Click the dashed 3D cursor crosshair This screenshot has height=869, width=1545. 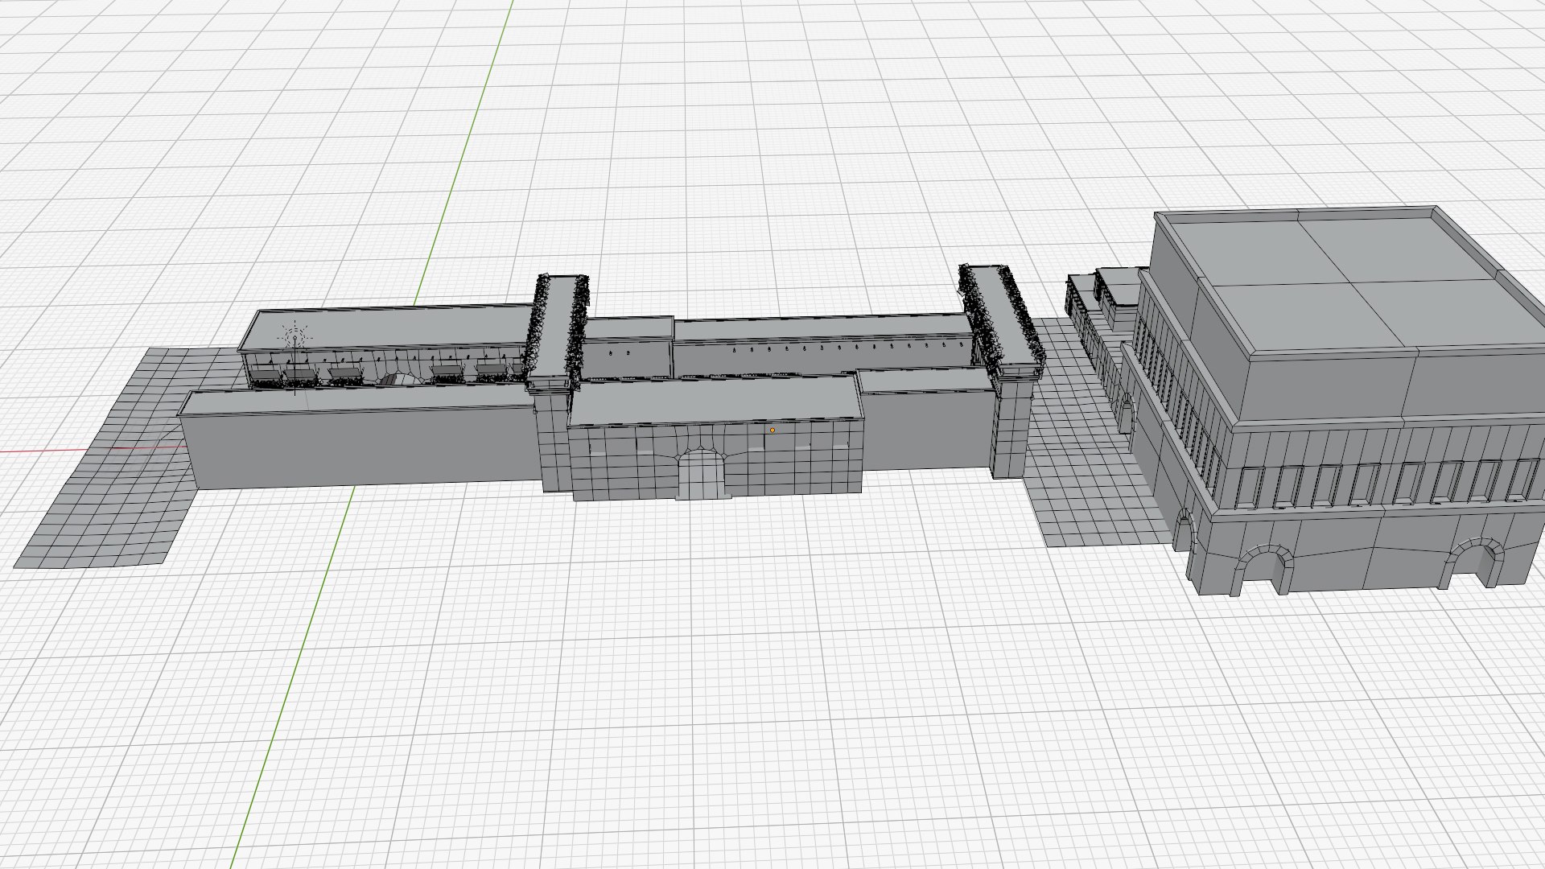pyautogui.click(x=295, y=337)
